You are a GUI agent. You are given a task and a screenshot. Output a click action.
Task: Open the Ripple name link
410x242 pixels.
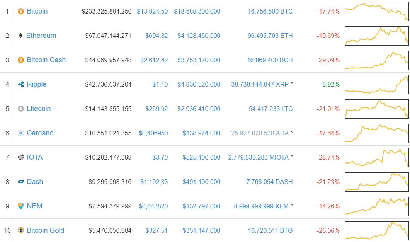pyautogui.click(x=37, y=84)
